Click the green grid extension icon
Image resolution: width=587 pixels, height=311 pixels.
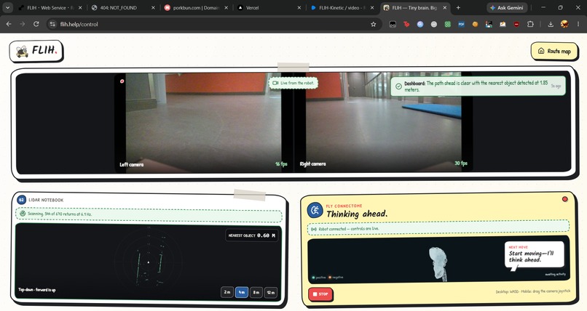[447, 24]
